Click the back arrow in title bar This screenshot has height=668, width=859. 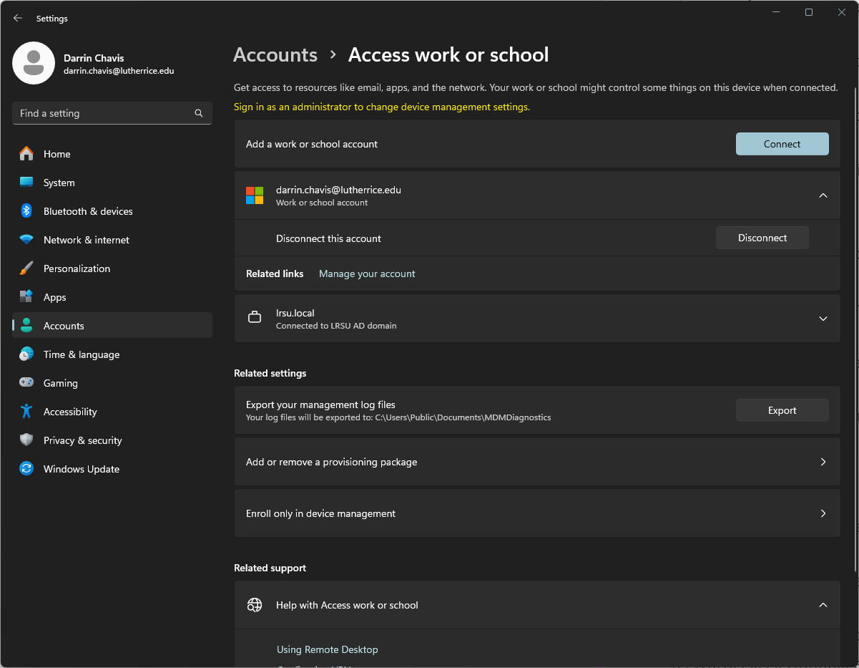pyautogui.click(x=18, y=18)
